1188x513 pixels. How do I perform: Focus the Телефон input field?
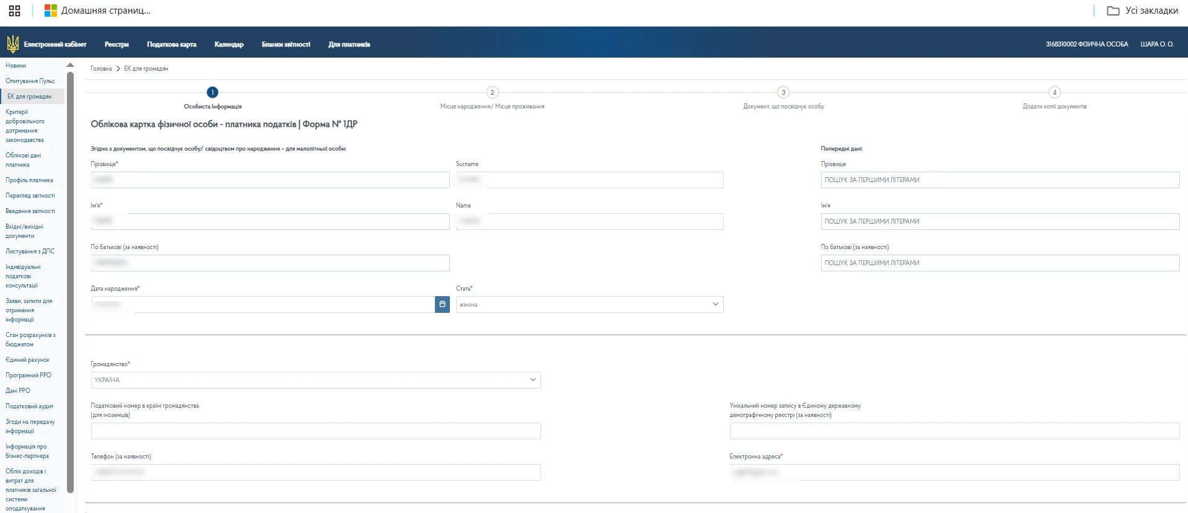(315, 472)
